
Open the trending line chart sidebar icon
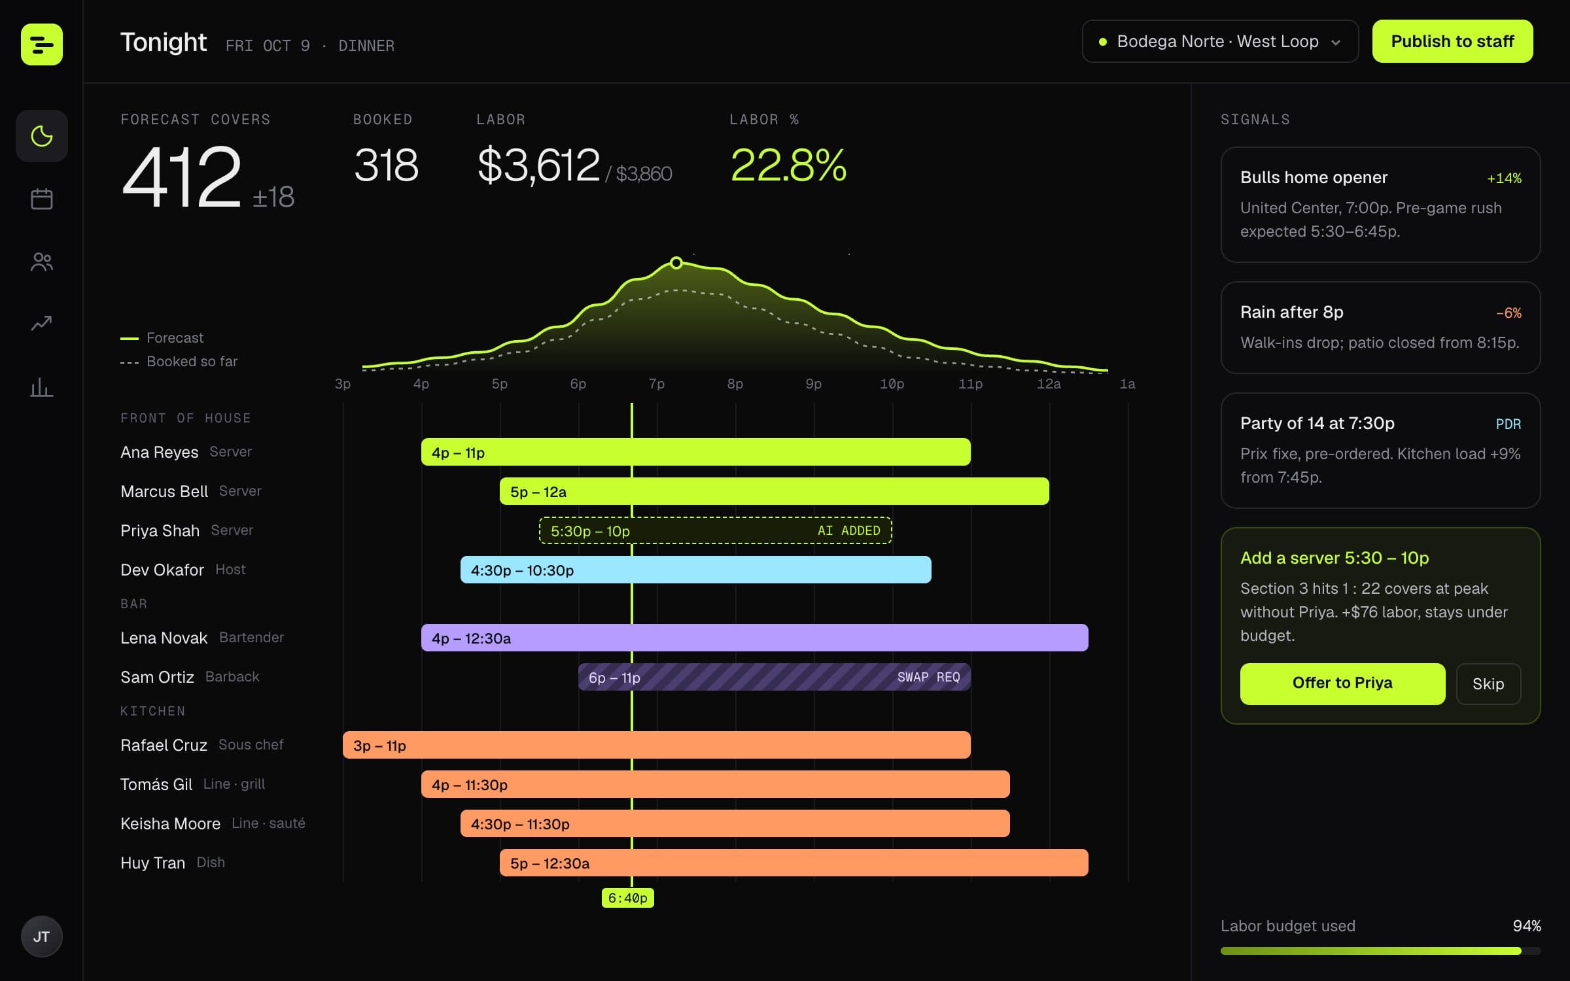pyautogui.click(x=42, y=324)
